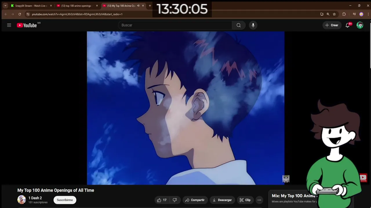Open 1 Dash 2 channel avatar

pos(21,200)
